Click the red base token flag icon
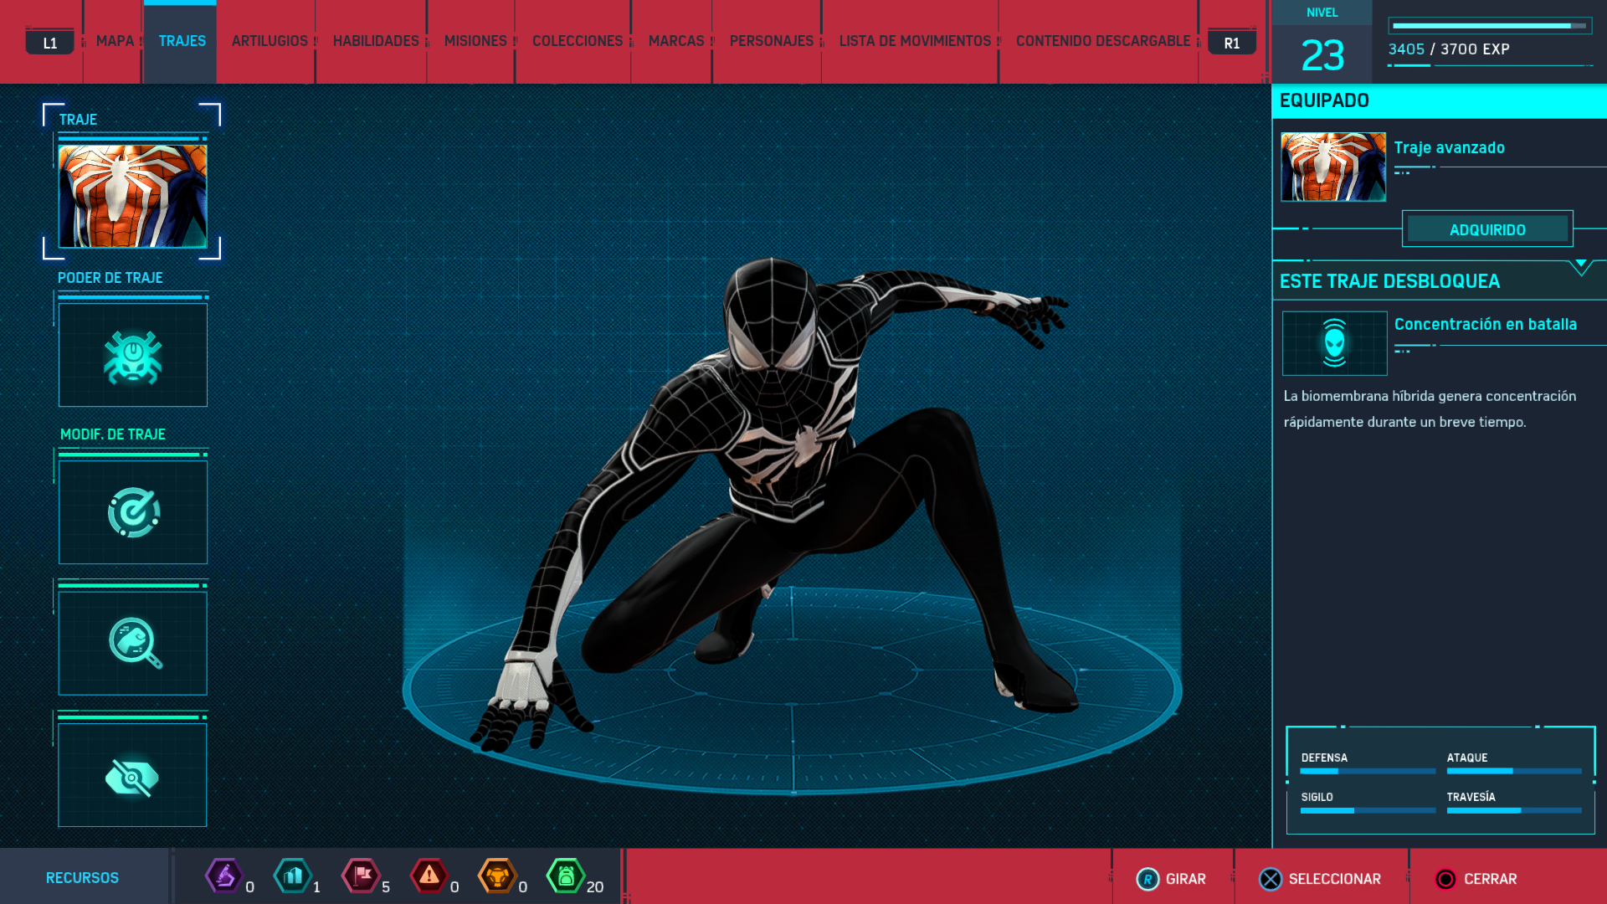 coord(361,876)
